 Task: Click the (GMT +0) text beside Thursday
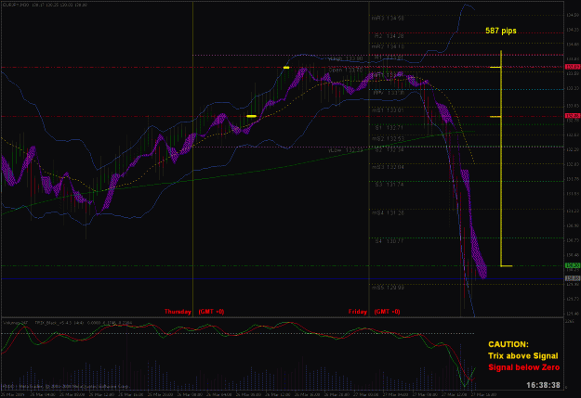[211, 312]
